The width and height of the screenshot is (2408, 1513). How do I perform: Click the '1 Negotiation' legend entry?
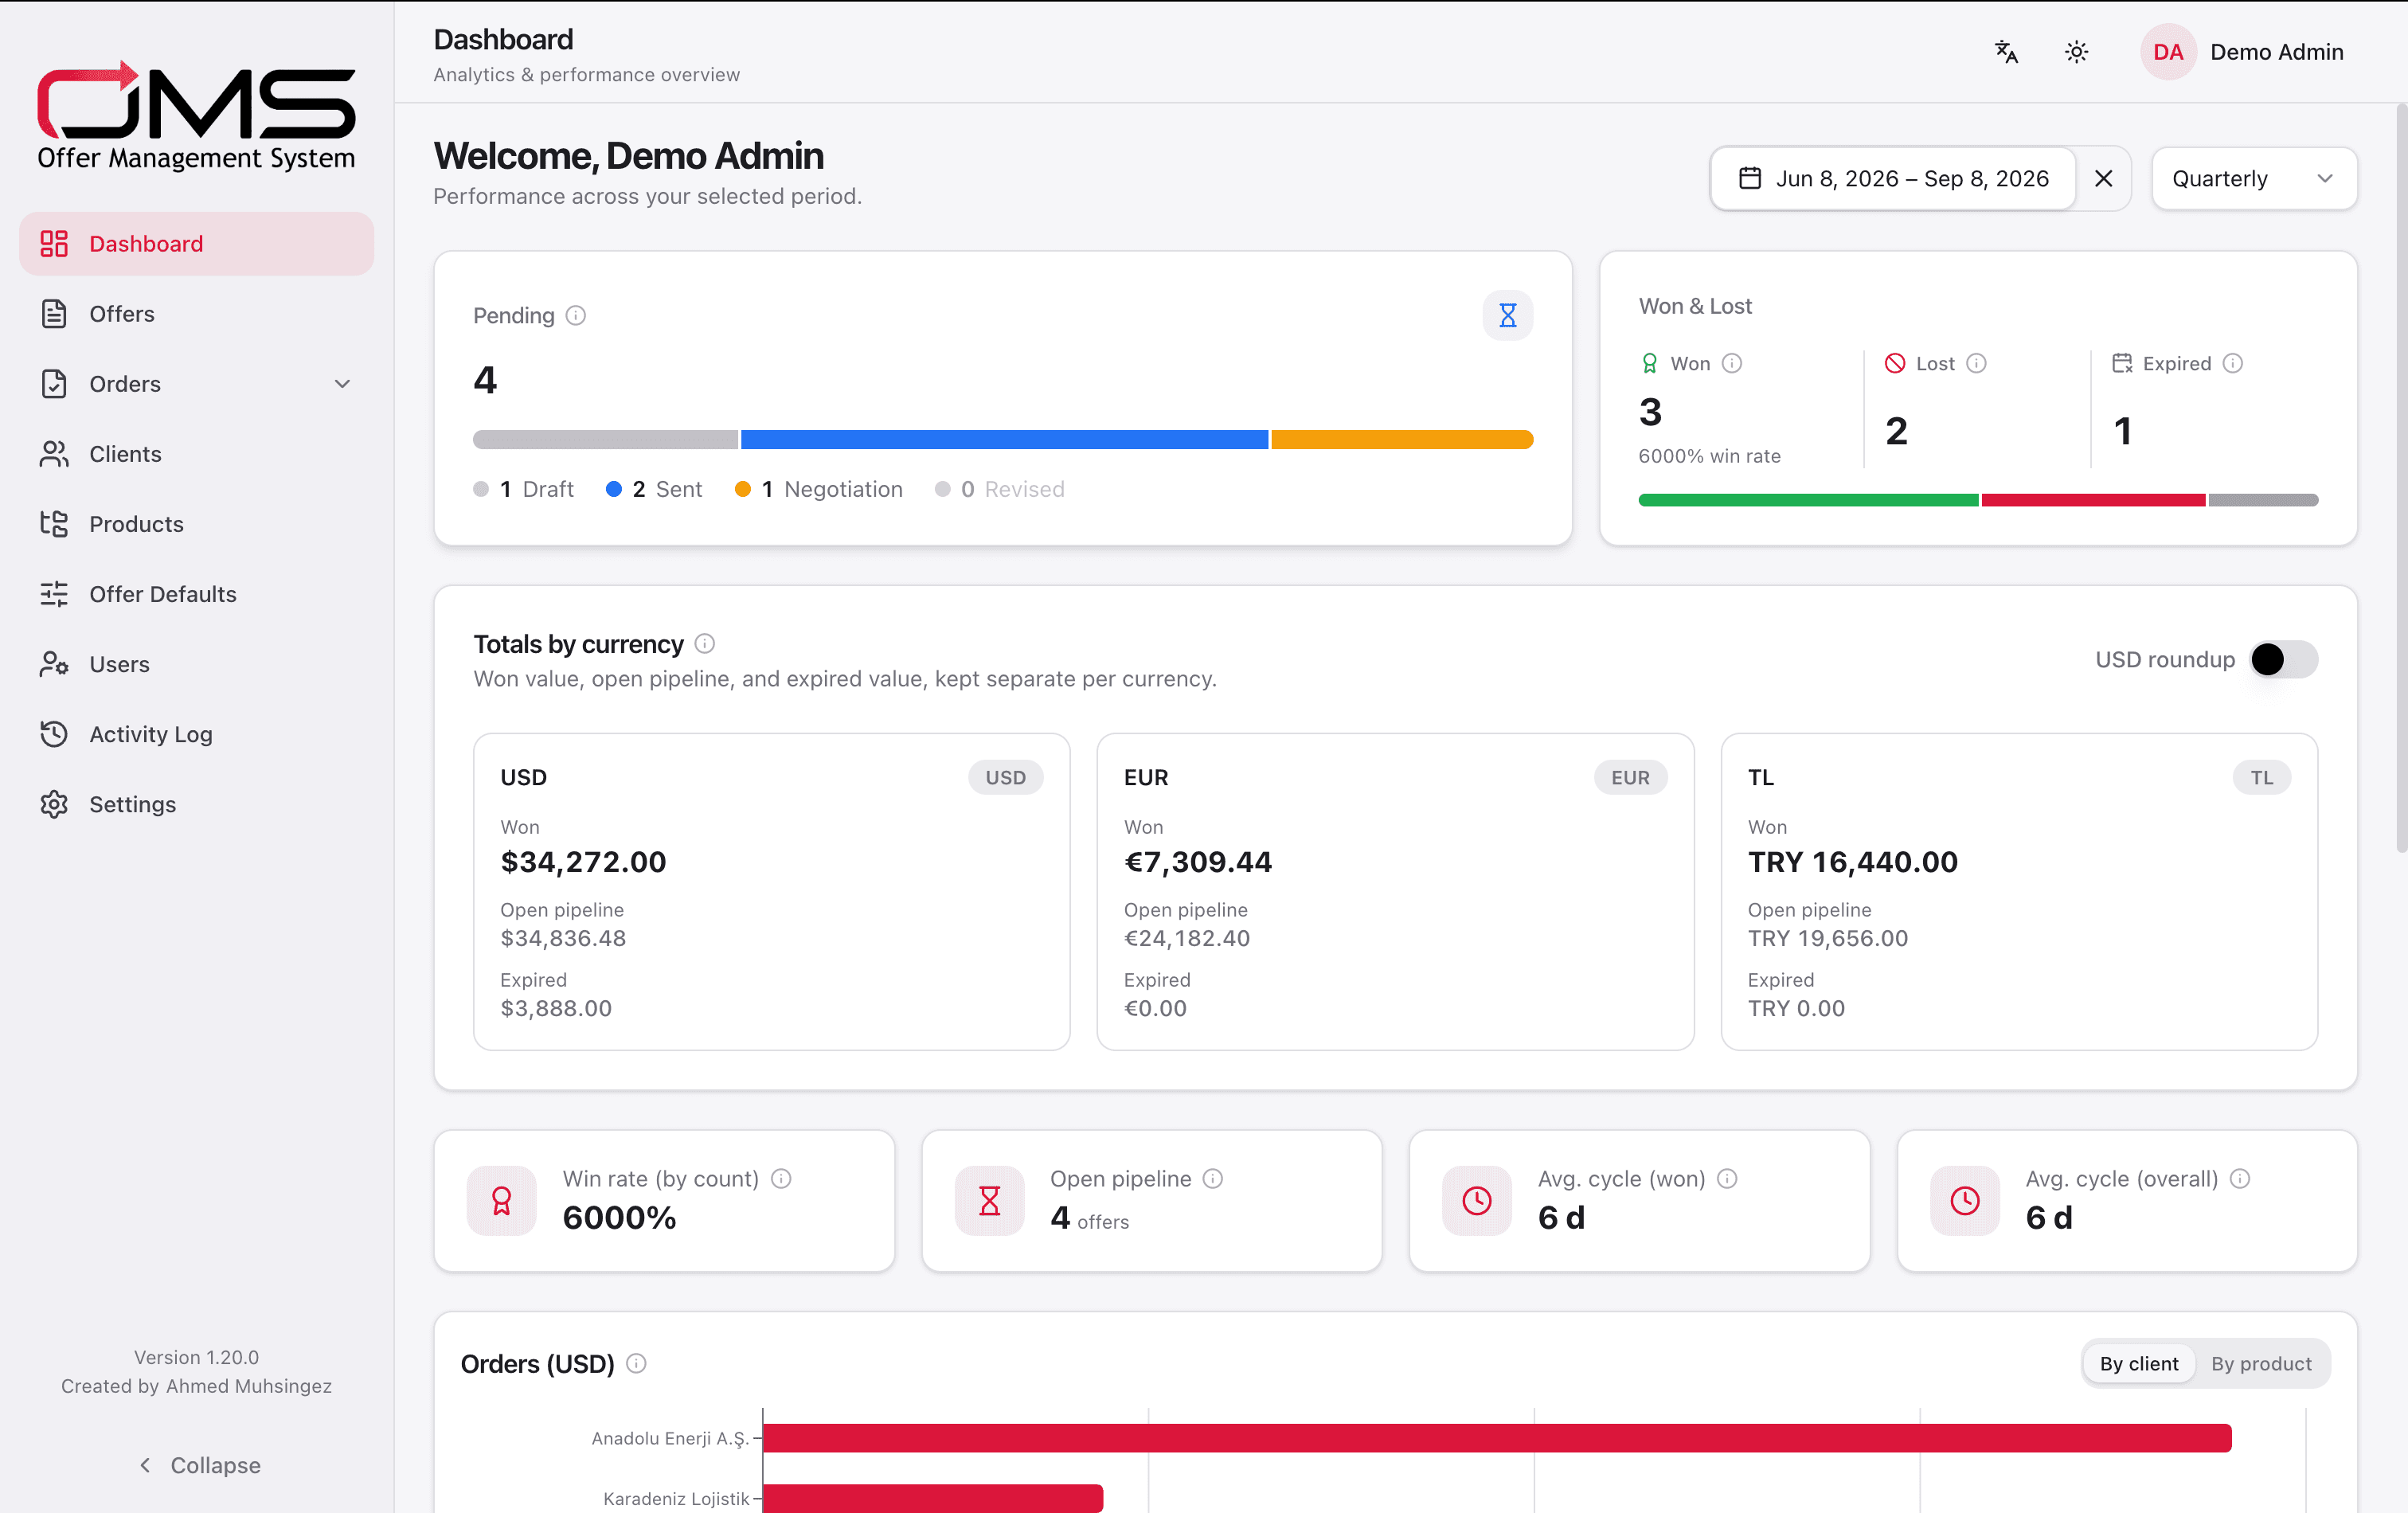819,489
